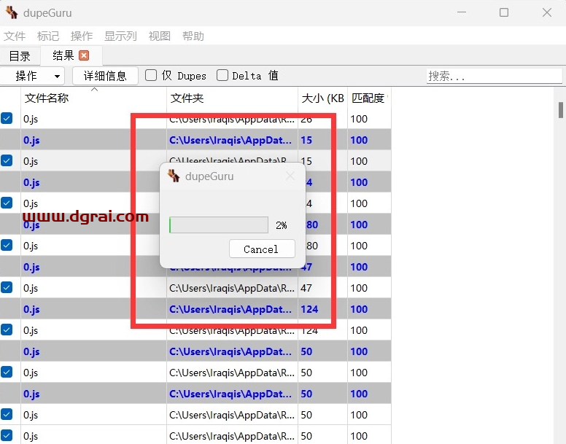Uncheck the checkbox of the 0.js row sized 15
566x444 pixels.
[7, 160]
